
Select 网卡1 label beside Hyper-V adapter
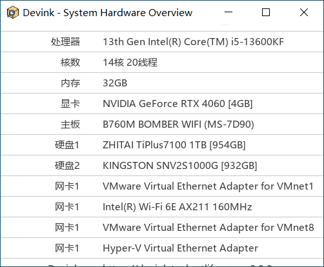[x=67, y=248]
